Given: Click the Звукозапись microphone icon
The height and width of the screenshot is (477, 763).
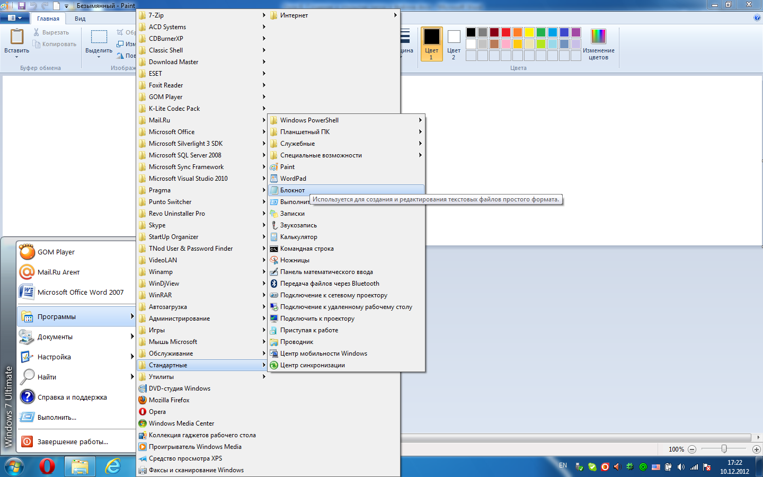Looking at the screenshot, I should [274, 225].
